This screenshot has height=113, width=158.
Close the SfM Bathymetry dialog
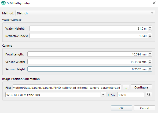[x=154, y=3]
